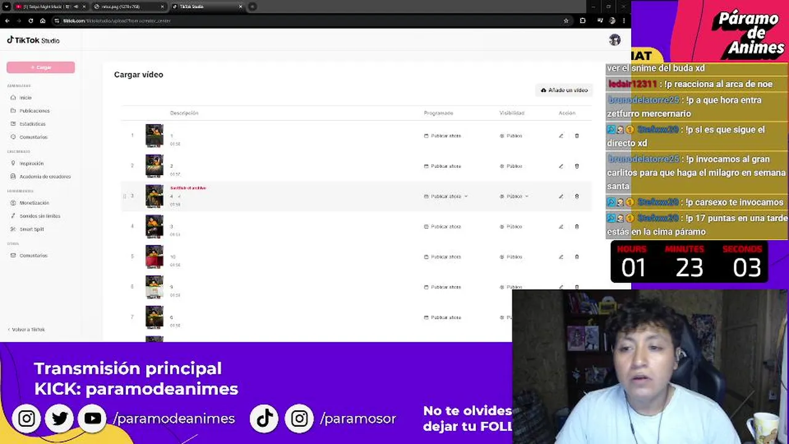Delete video in row 5
789x444 pixels.
click(x=577, y=257)
